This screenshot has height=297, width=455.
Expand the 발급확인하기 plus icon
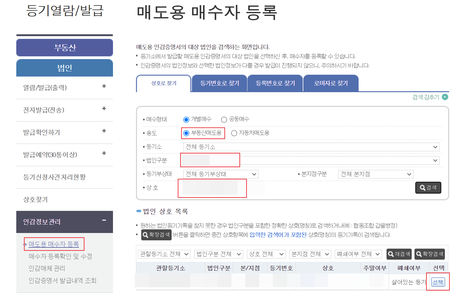(104, 131)
